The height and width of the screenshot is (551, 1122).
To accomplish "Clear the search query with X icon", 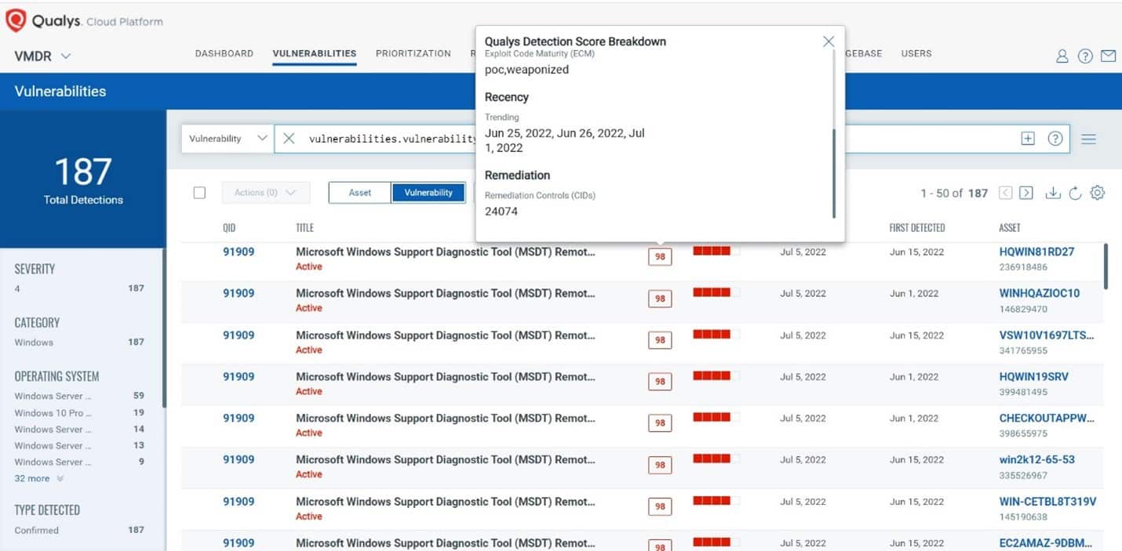I will click(x=289, y=139).
